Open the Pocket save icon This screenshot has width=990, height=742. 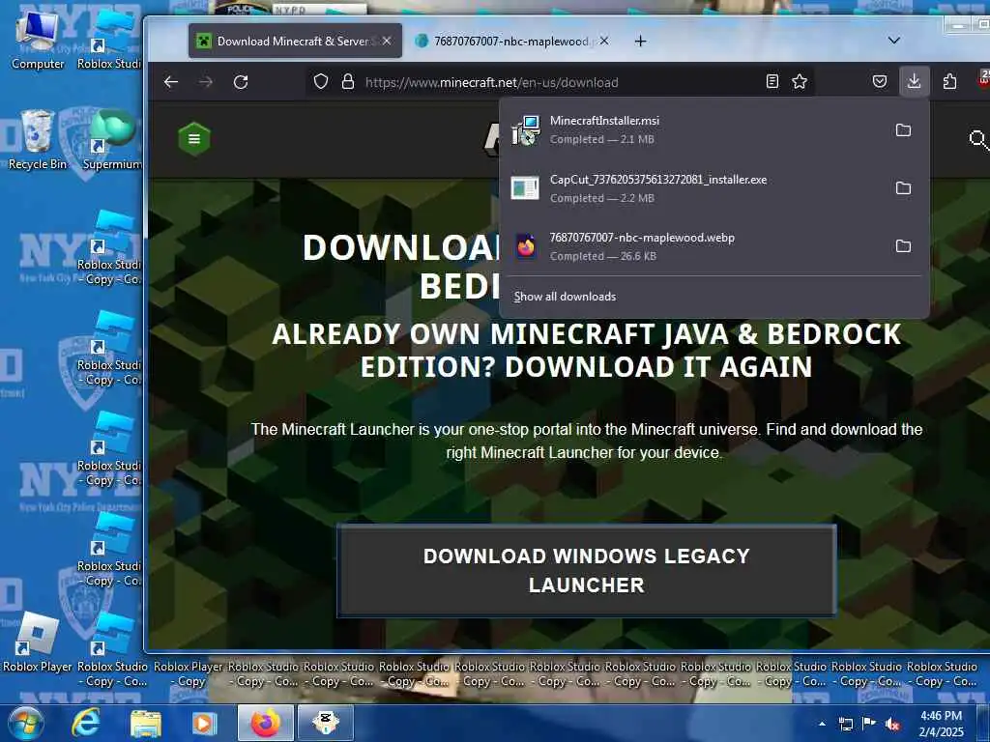pos(880,81)
